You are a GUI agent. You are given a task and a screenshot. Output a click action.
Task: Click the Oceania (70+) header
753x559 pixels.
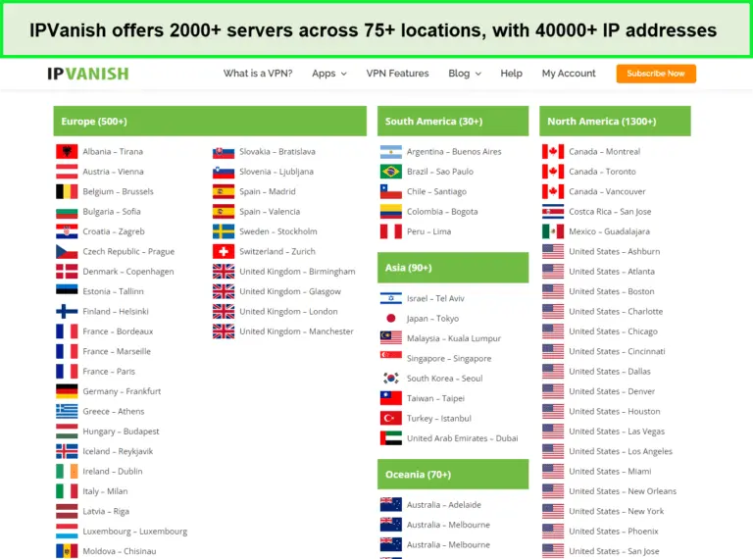click(x=453, y=475)
